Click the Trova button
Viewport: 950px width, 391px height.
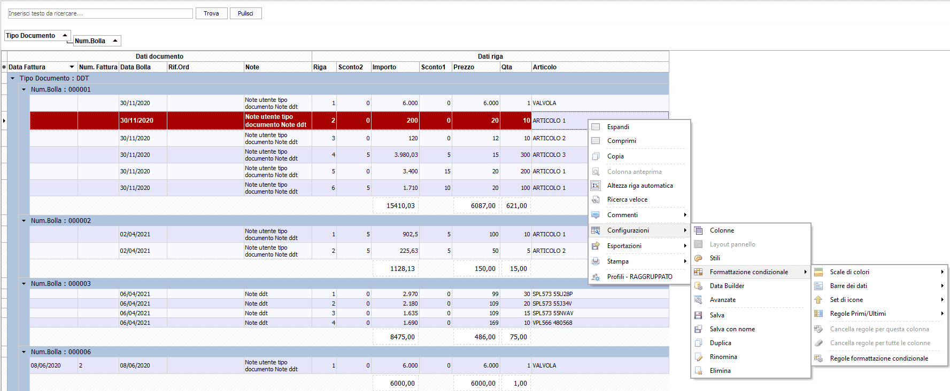coord(211,13)
